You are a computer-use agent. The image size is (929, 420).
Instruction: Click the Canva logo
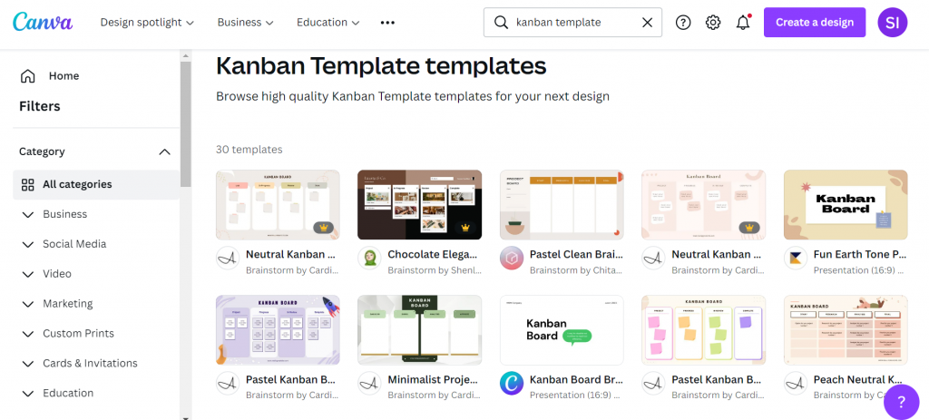[x=43, y=22]
